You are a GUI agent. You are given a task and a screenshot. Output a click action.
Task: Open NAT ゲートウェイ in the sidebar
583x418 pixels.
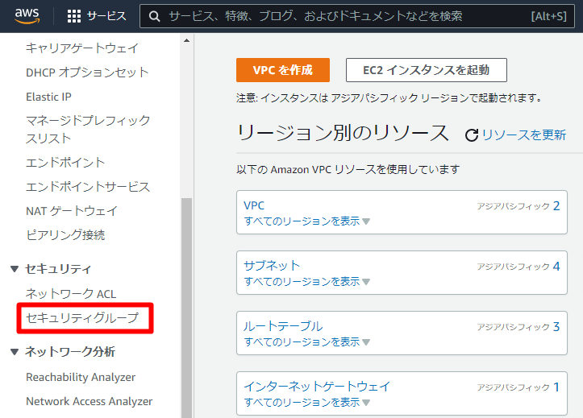point(72,211)
